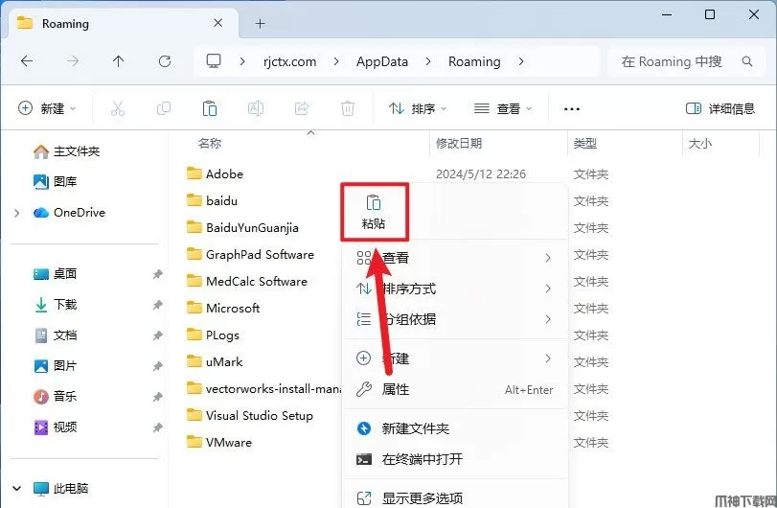Open 文档 Documents in sidebar
The width and height of the screenshot is (777, 508).
pyautogui.click(x=55, y=335)
